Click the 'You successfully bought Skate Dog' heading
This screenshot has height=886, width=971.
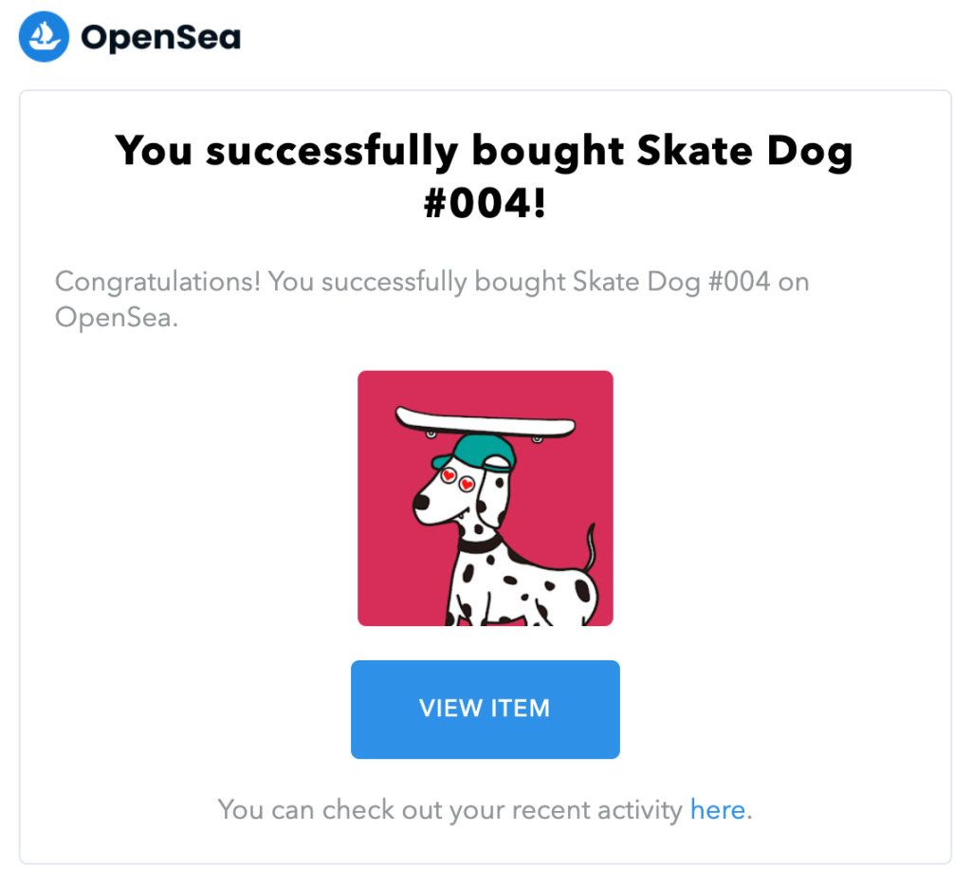[485, 152]
